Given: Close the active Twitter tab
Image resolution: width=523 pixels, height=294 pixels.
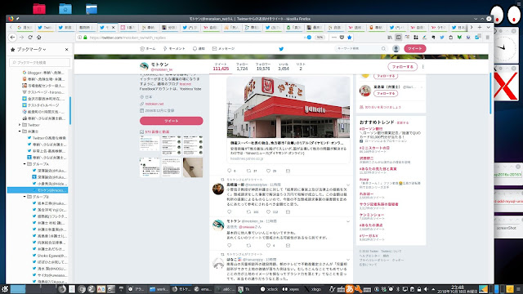Looking at the screenshot, I should pyautogui.click(x=113, y=27).
